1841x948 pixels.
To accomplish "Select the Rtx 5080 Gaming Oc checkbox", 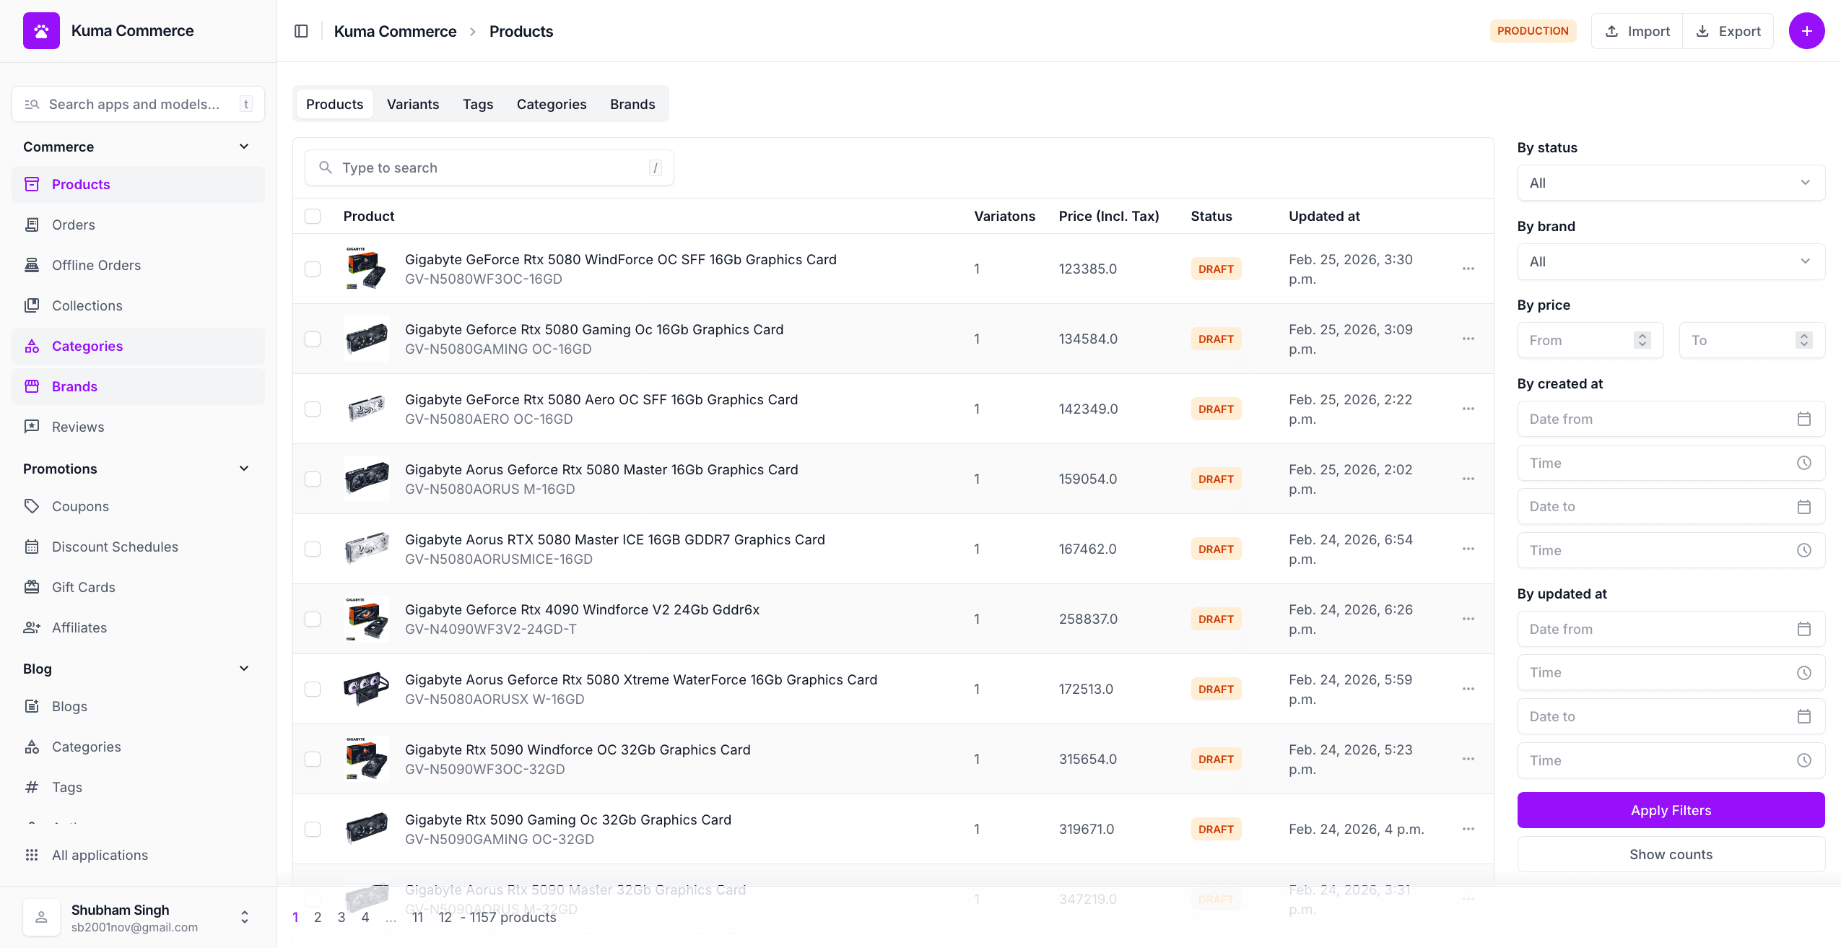I will coord(313,339).
